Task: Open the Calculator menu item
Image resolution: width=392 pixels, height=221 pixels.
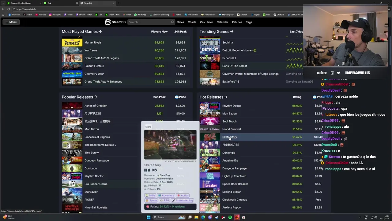Action: 206,22
